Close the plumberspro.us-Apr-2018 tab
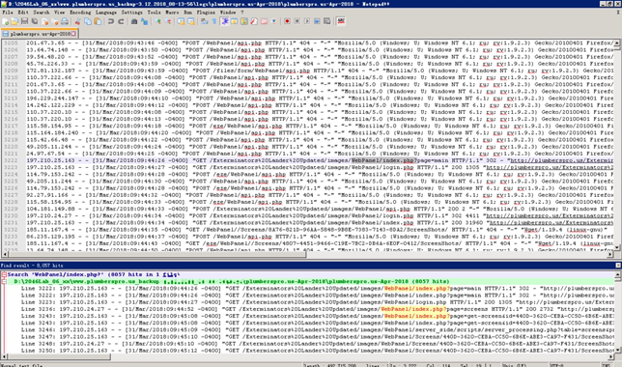The image size is (622, 367). [x=73, y=34]
